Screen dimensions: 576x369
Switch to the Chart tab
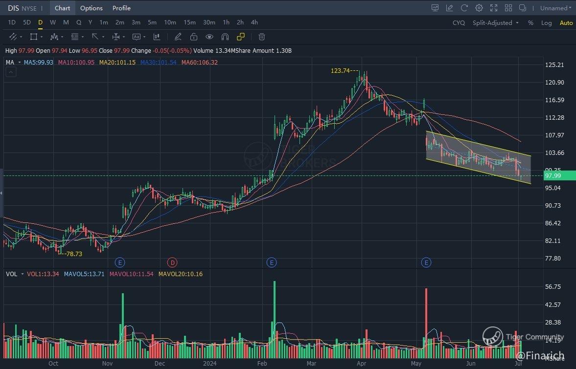point(63,8)
